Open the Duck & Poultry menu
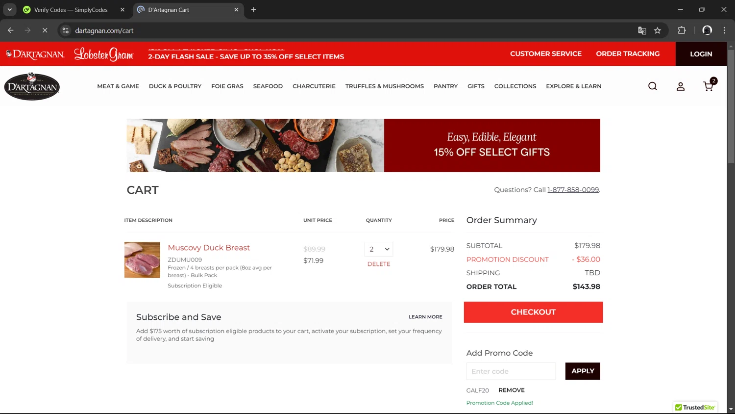The image size is (735, 414). tap(175, 86)
